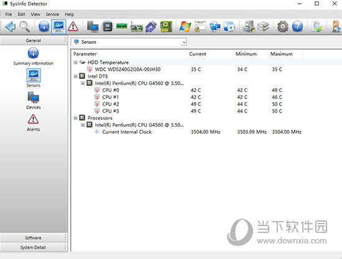
Task: Open the Alarms warning triangle toolbar icon
Action: pos(73,27)
